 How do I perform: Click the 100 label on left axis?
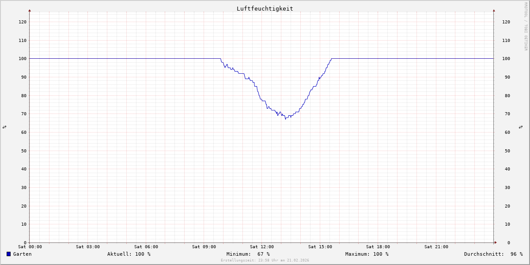point(23,59)
